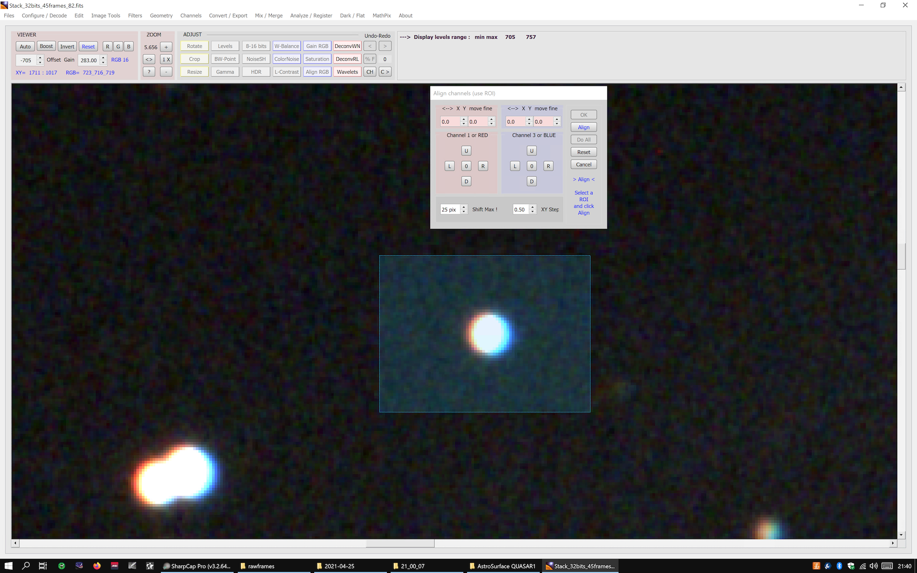Open Firefox from the taskbar
The height and width of the screenshot is (573, 917).
pos(97,566)
